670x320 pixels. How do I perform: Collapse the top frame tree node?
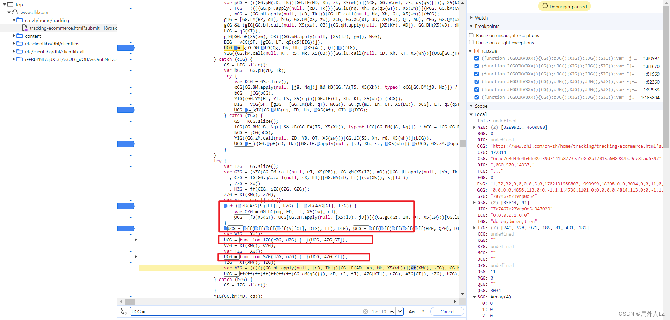coord(5,5)
